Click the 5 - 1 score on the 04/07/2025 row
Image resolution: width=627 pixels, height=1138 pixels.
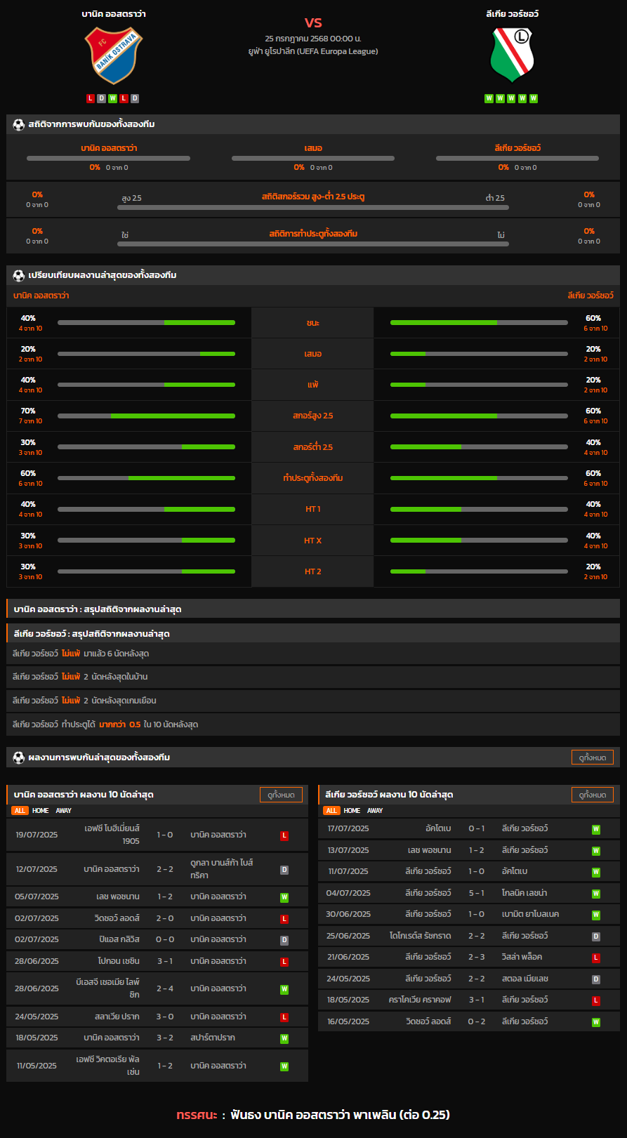click(x=477, y=893)
